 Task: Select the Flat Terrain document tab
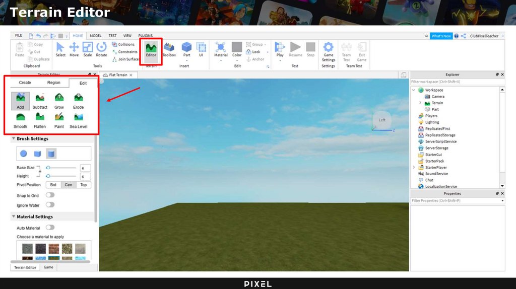118,75
